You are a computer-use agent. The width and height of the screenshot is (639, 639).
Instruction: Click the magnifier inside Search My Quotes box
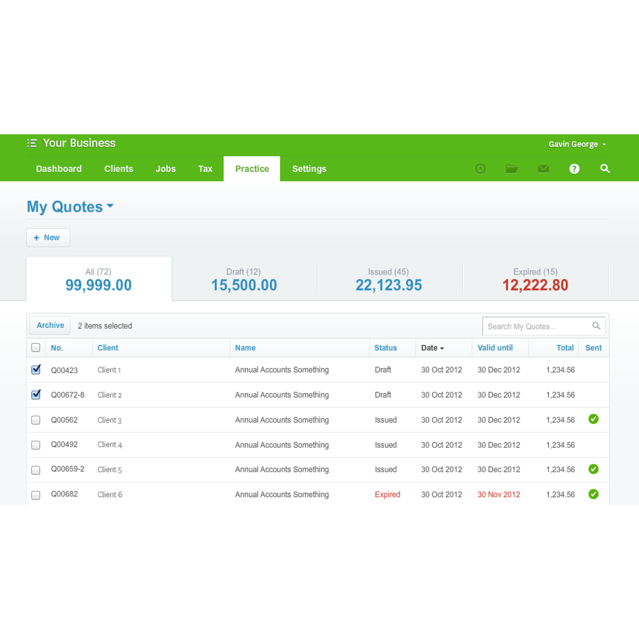click(597, 325)
